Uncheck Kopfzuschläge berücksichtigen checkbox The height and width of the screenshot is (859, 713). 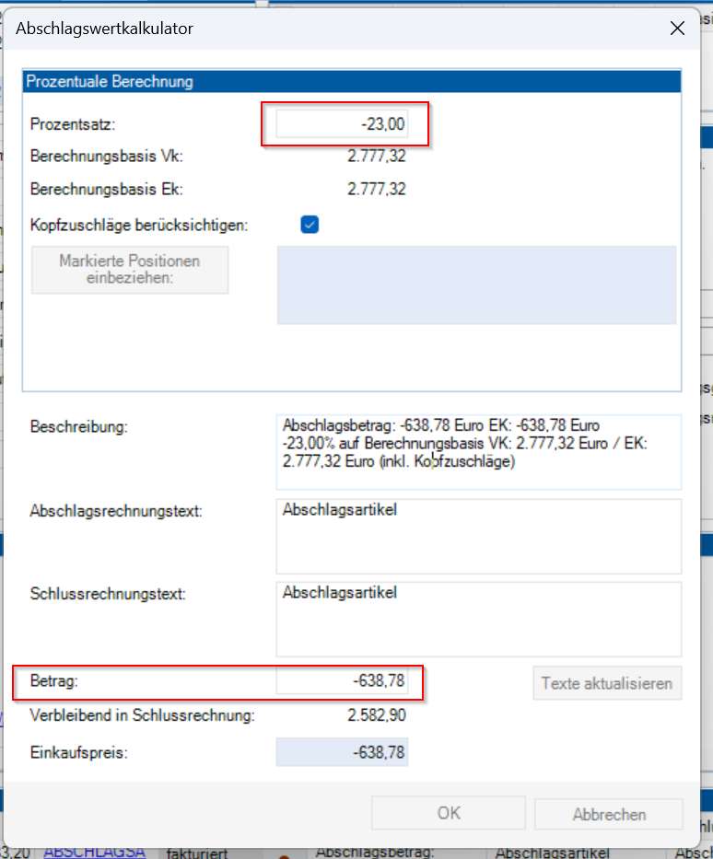pyautogui.click(x=310, y=224)
